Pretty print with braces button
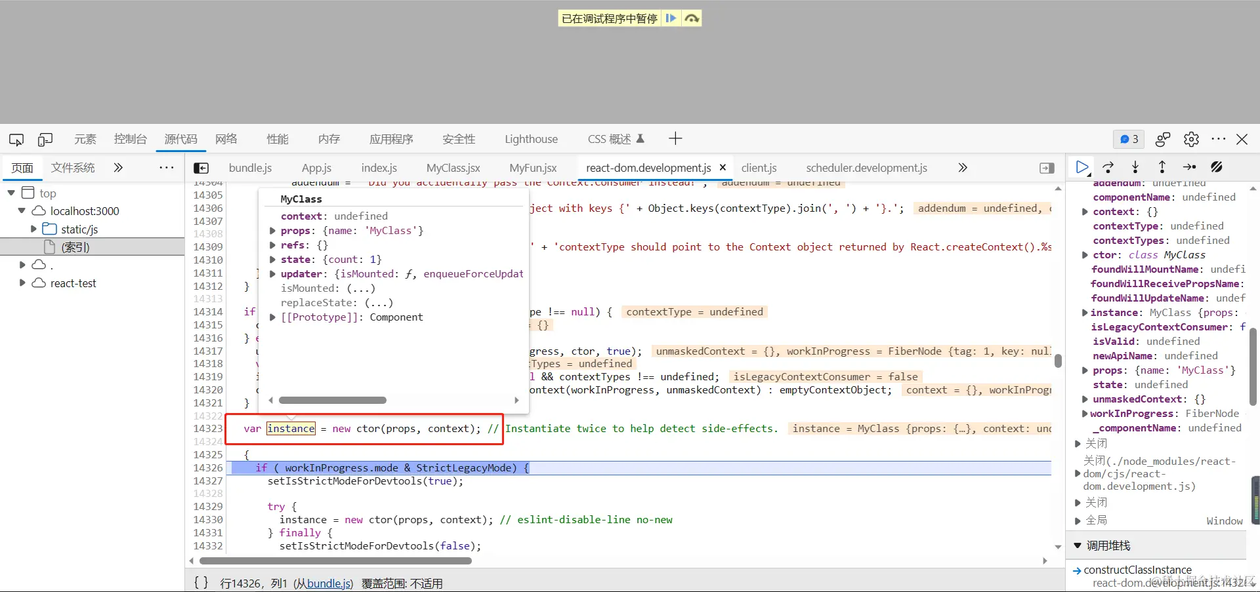1260x592 pixels. coord(201,582)
